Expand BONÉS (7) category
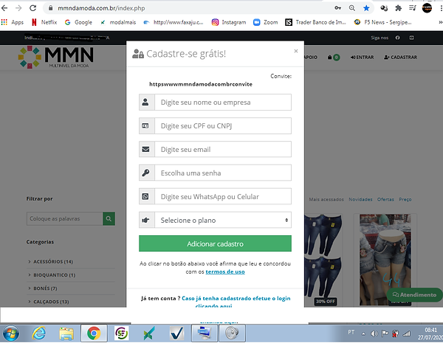The height and width of the screenshot is (343, 443). [45, 288]
